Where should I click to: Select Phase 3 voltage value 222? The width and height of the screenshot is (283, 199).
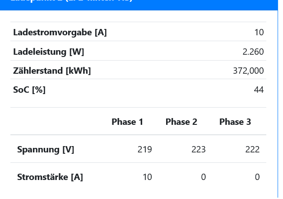252,149
